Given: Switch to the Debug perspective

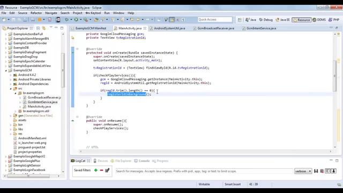Looking at the screenshot, I should (x=266, y=20).
